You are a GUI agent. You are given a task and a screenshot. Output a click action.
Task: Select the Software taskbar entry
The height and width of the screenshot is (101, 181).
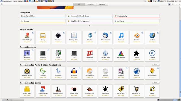pos(13,100)
